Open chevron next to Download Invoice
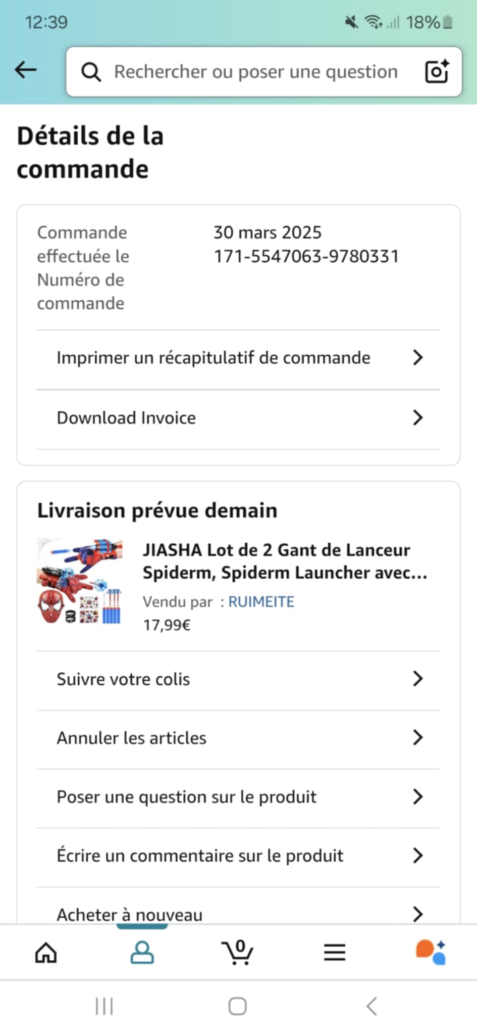The image size is (477, 1035). click(417, 417)
